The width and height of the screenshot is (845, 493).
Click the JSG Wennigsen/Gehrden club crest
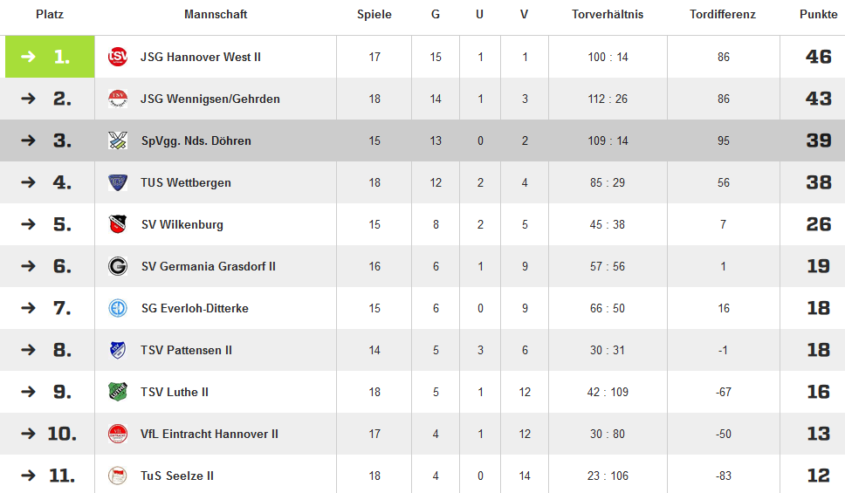click(118, 99)
